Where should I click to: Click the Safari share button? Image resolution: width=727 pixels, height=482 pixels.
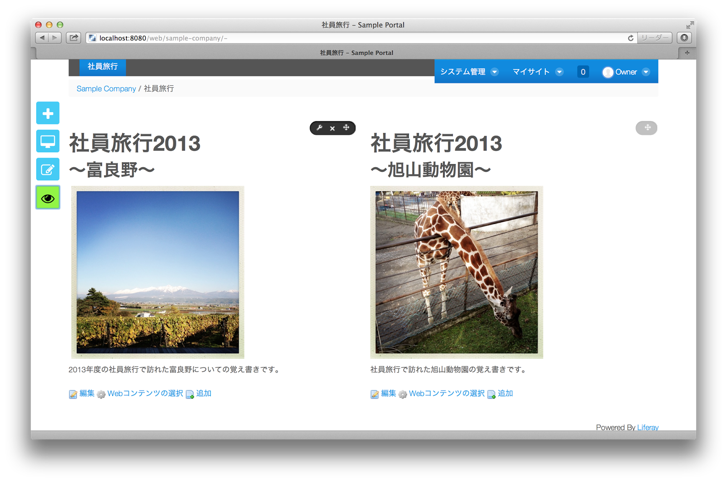74,38
